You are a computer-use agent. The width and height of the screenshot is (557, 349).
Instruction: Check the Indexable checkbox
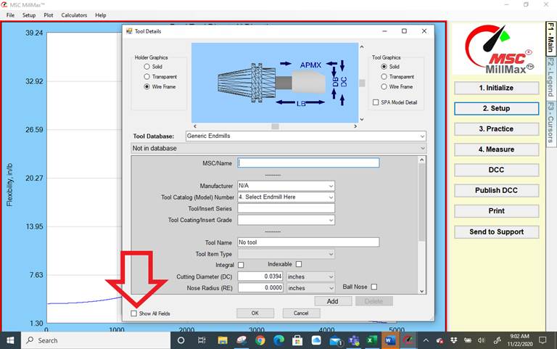(299, 264)
